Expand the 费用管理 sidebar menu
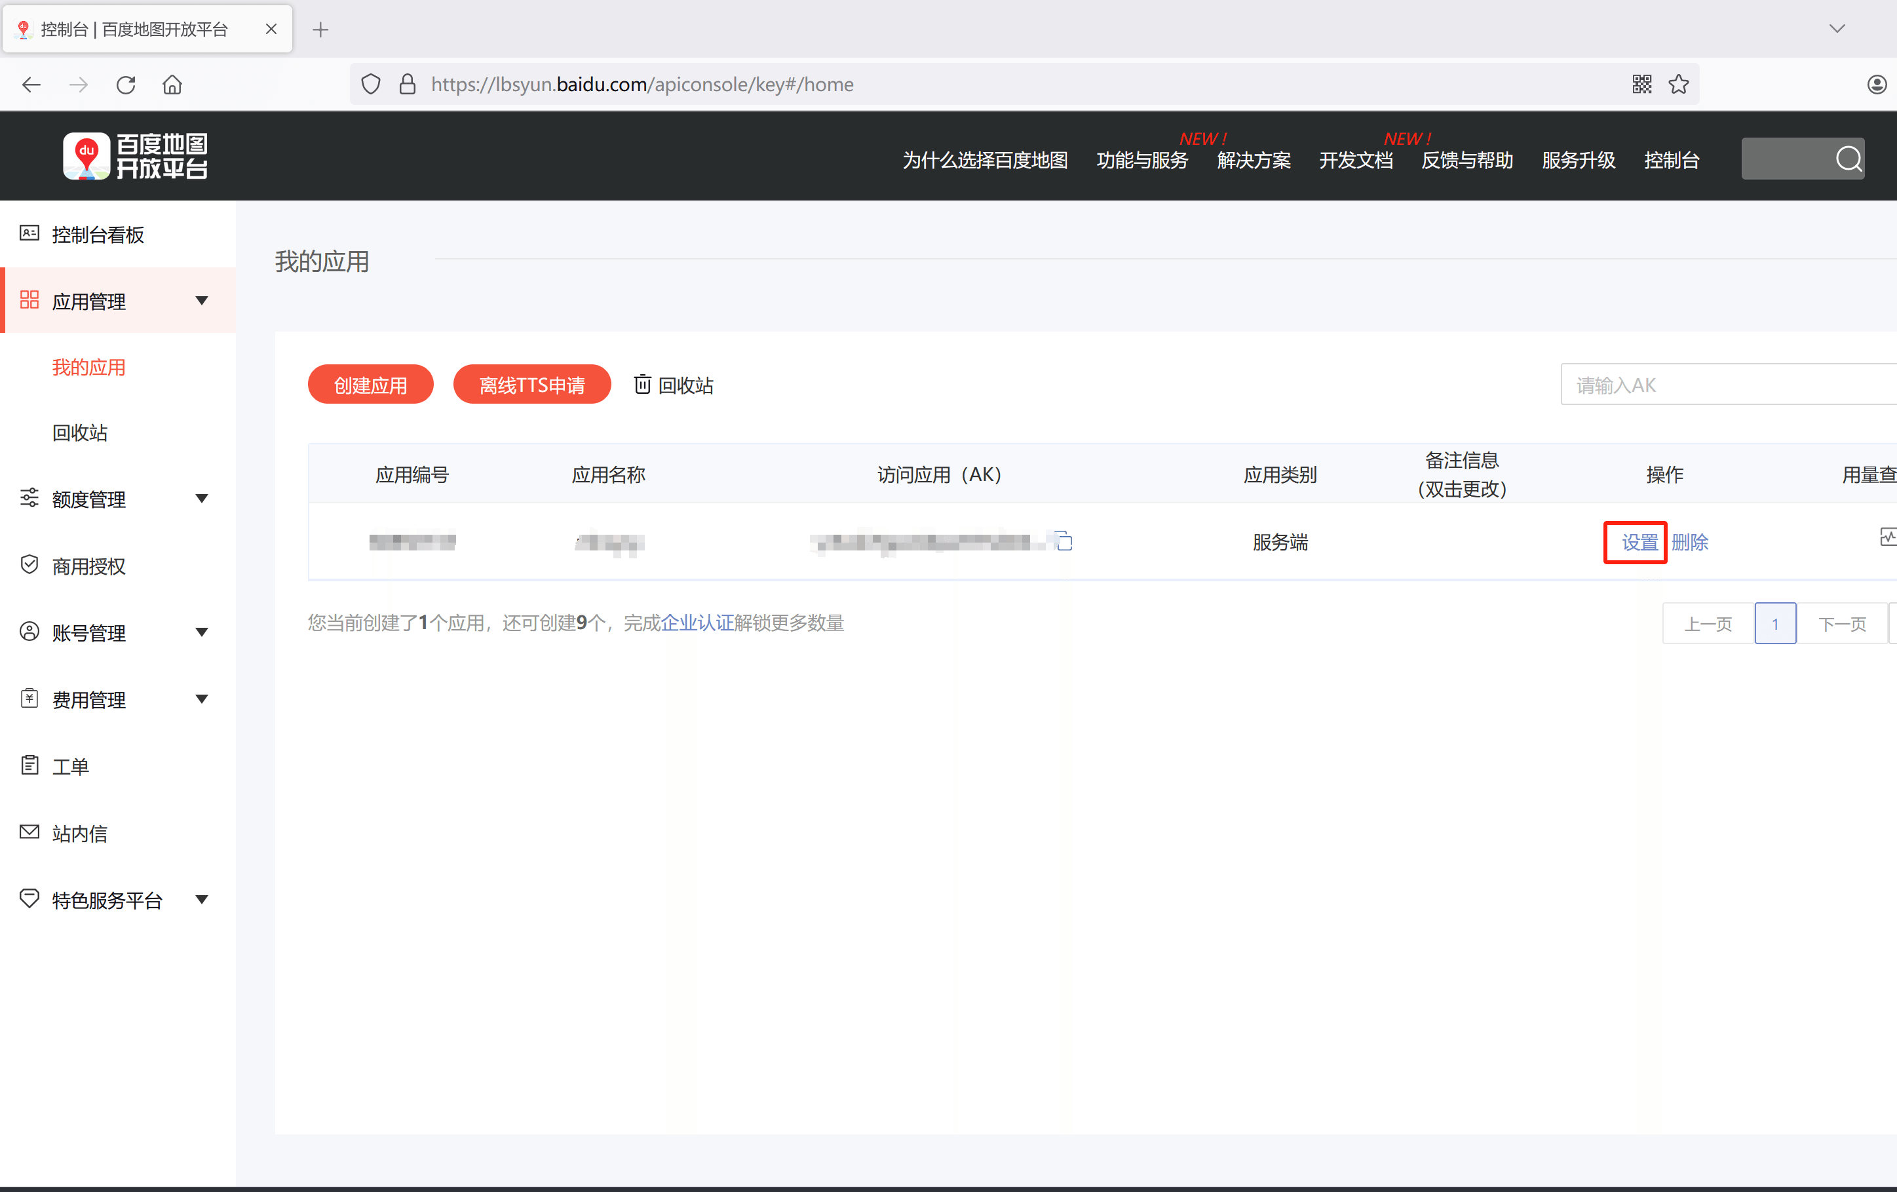The height and width of the screenshot is (1192, 1897). (202, 700)
